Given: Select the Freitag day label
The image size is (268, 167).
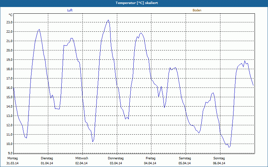Looking at the screenshot, I should tap(150, 158).
